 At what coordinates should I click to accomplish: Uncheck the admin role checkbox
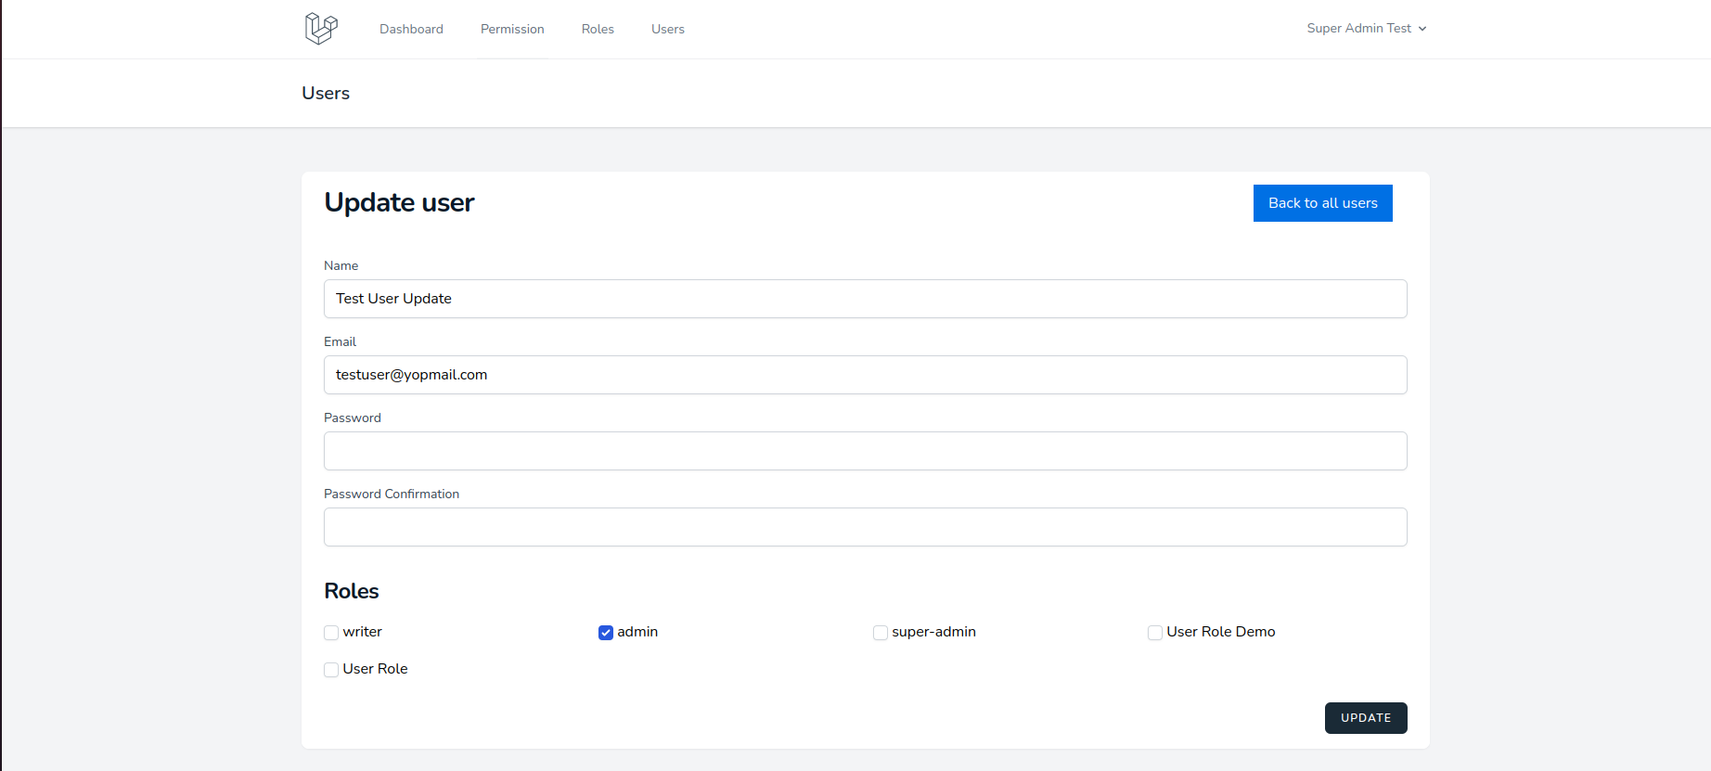[x=606, y=633]
